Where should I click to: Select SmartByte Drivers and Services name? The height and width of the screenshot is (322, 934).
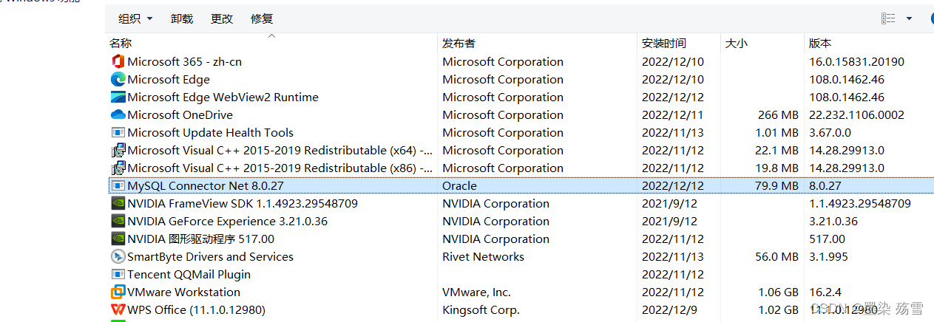click(x=210, y=256)
